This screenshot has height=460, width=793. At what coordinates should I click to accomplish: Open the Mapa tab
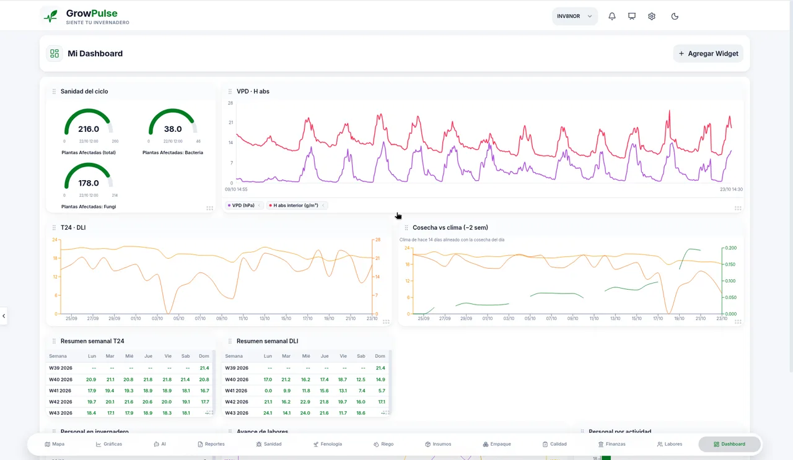click(55, 444)
